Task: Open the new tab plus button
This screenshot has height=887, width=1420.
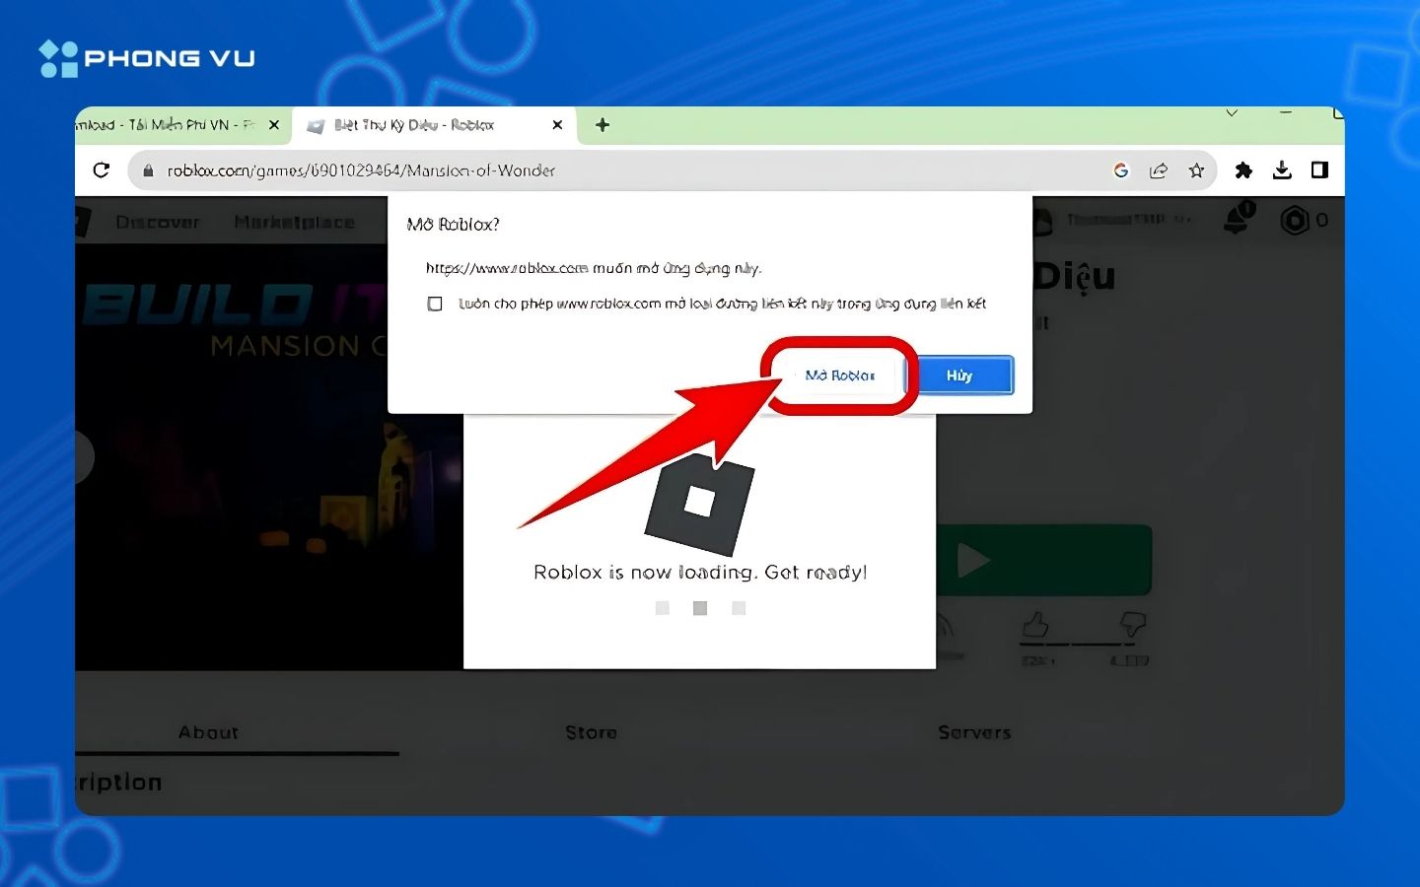Action: (x=602, y=124)
